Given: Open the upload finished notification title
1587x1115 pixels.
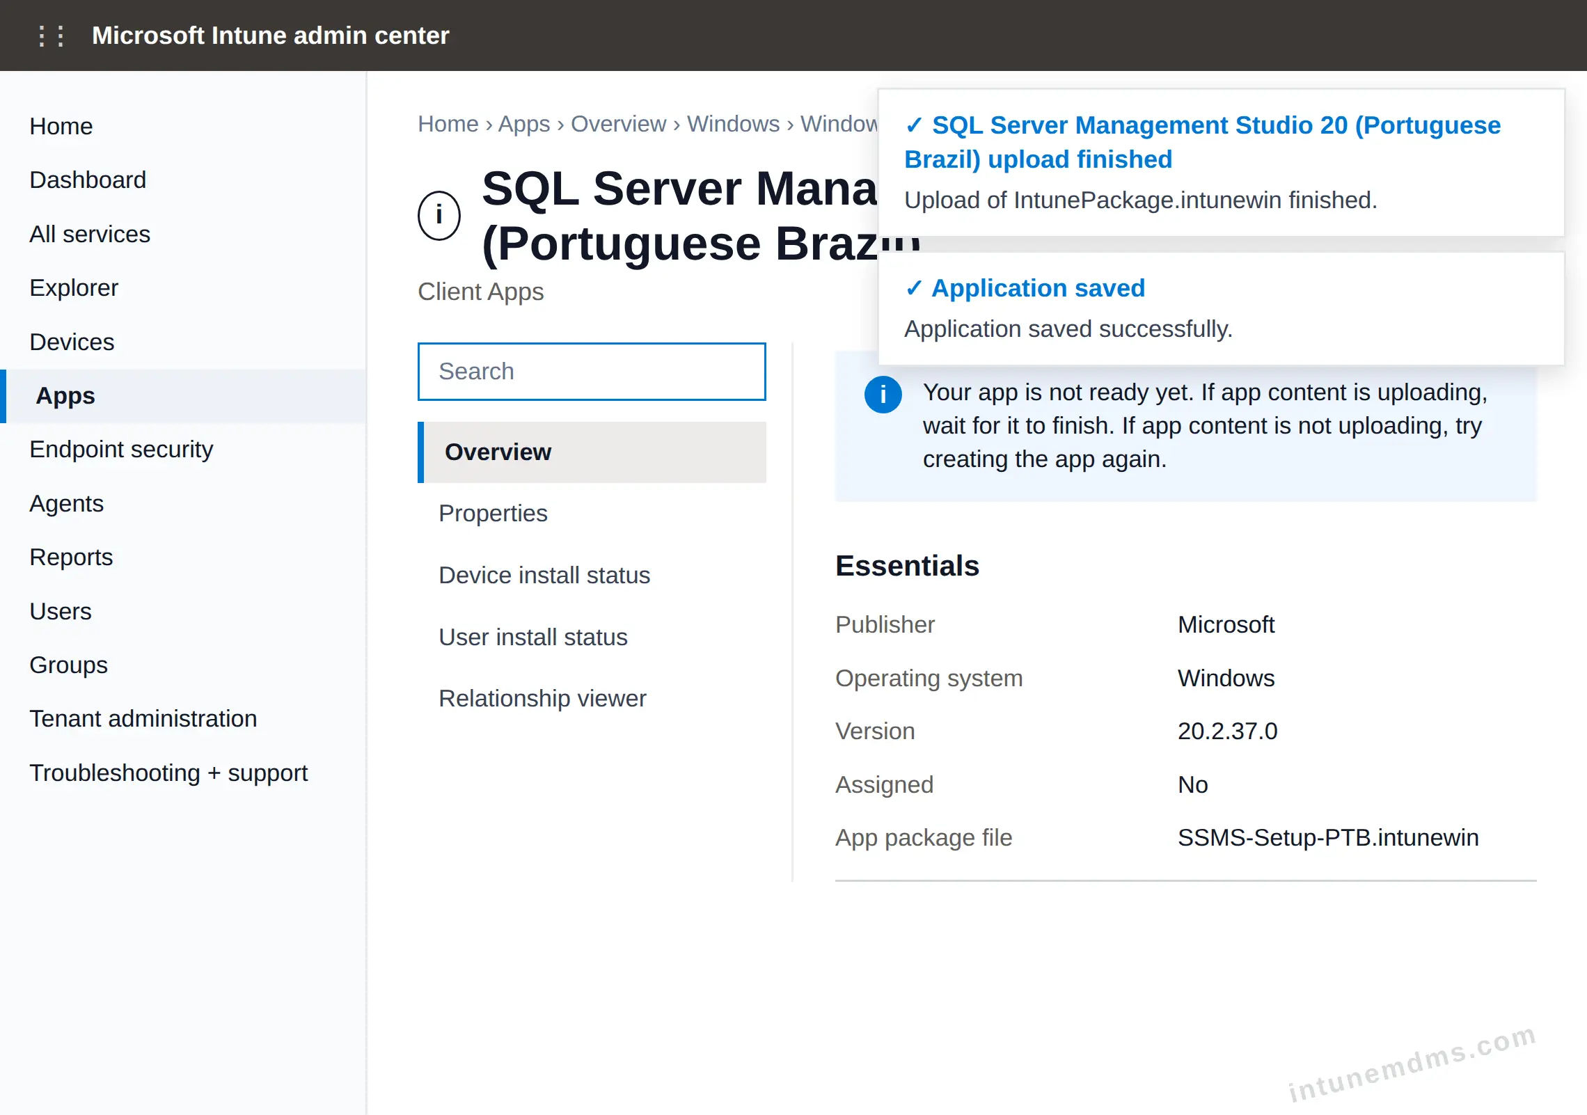Looking at the screenshot, I should tap(1203, 143).
